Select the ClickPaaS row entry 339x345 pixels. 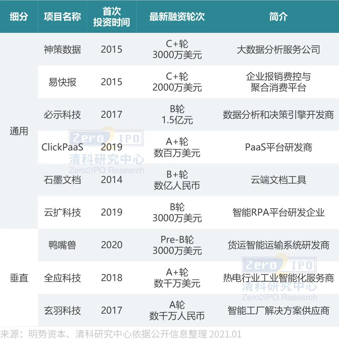62,147
